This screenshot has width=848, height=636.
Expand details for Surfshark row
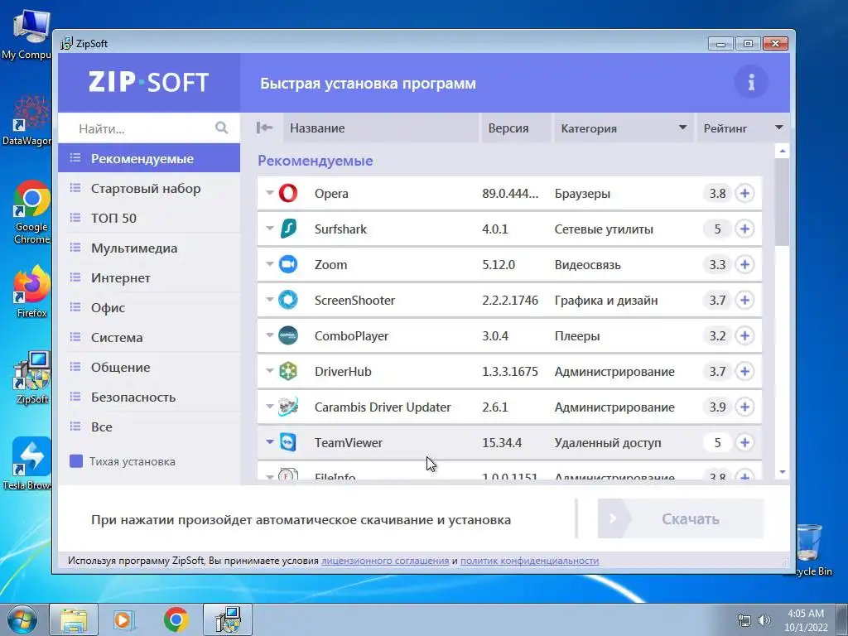point(269,229)
